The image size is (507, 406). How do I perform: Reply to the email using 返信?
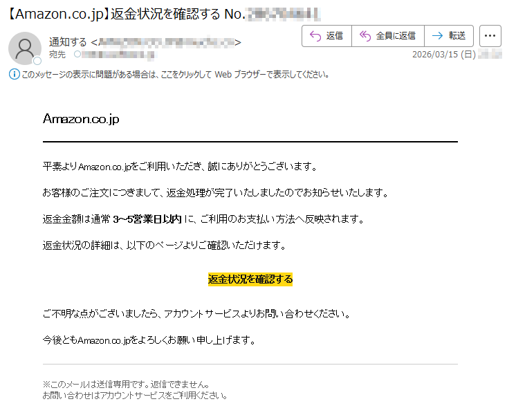point(326,36)
